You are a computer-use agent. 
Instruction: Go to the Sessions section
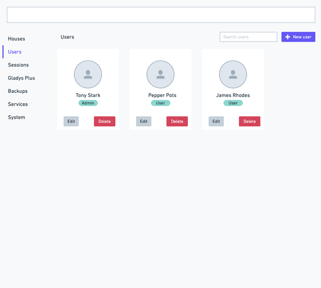coord(18,65)
